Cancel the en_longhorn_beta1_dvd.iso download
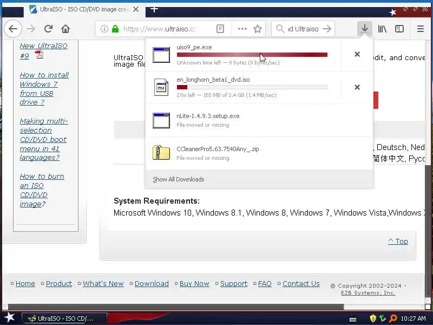433x325 pixels. click(357, 87)
